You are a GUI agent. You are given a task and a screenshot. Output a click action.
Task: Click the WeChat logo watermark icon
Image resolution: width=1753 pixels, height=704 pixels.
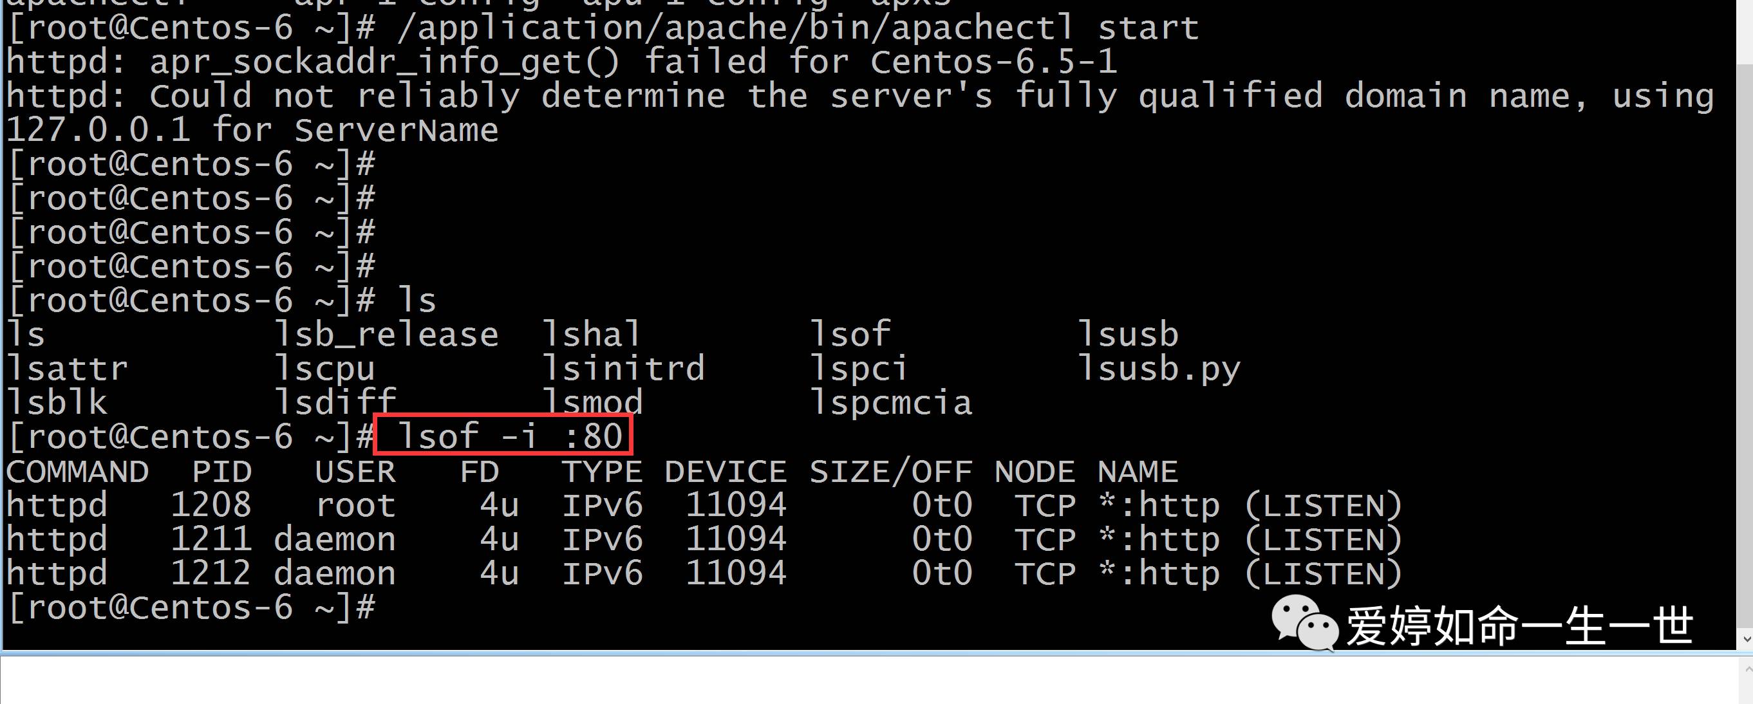point(1304,622)
